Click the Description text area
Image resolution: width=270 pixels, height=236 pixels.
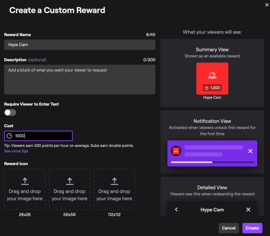tap(80, 79)
